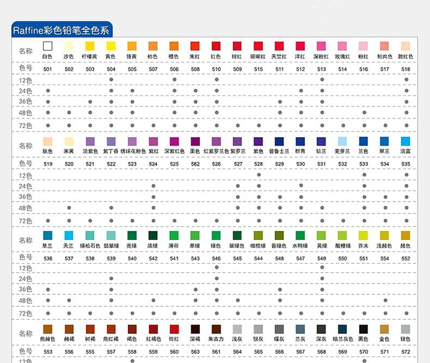Viewport: 430px width, 363px height.
Task: Click color number 550
Action: [x=342, y=258]
